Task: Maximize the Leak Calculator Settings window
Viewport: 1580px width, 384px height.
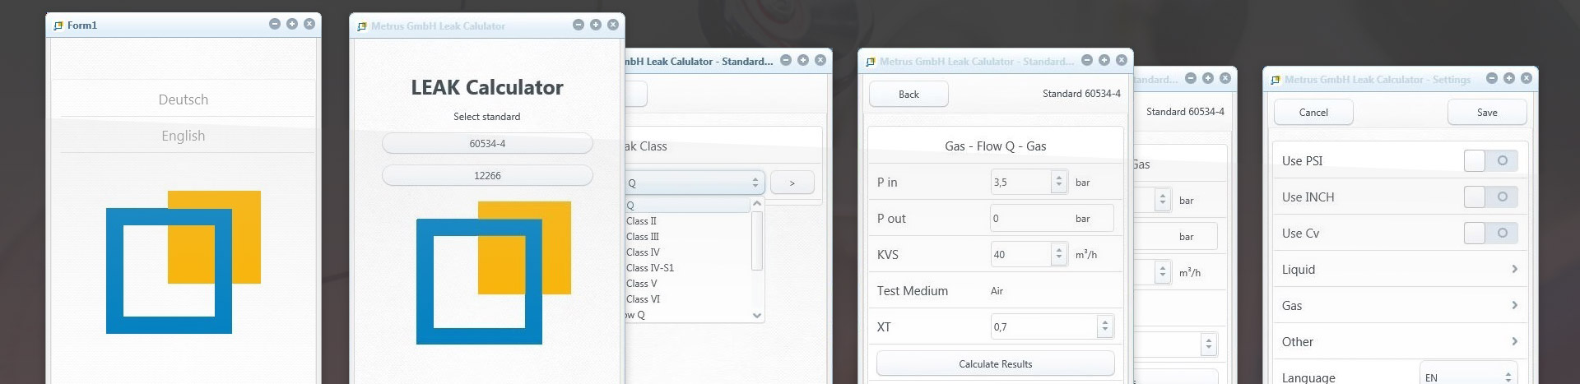Action: coord(1509,79)
